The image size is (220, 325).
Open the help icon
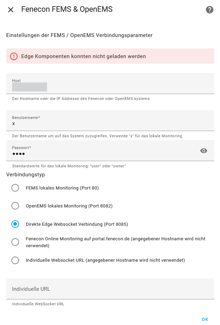(x=210, y=10)
